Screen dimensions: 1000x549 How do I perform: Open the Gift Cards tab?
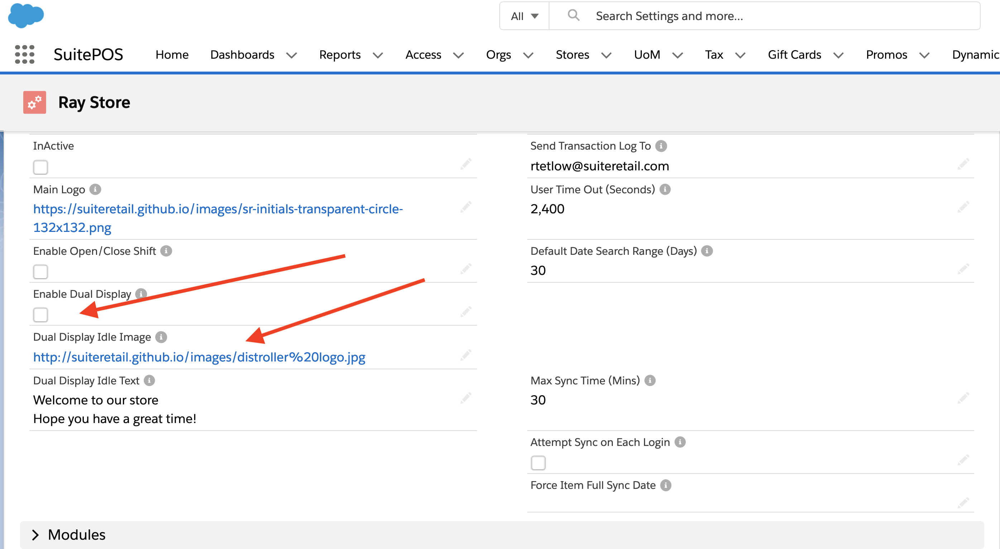click(x=794, y=55)
